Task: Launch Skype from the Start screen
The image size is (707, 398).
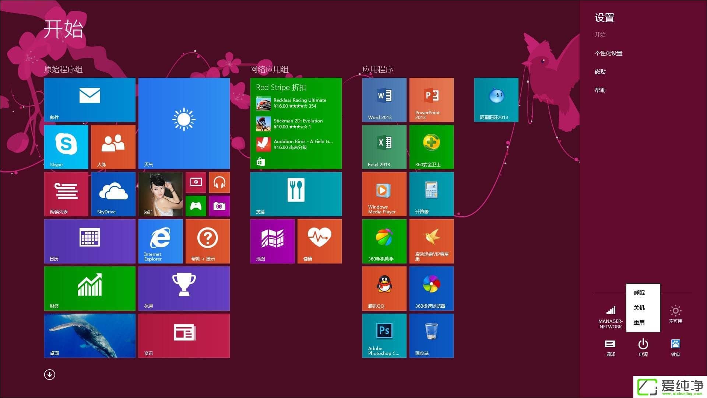Action: 66,147
